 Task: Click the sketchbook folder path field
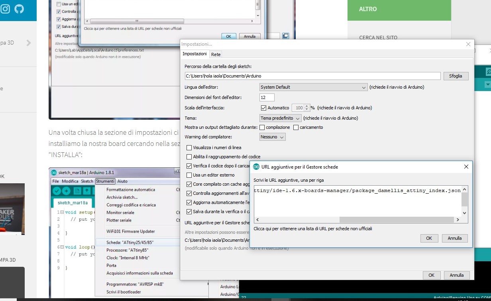point(312,76)
